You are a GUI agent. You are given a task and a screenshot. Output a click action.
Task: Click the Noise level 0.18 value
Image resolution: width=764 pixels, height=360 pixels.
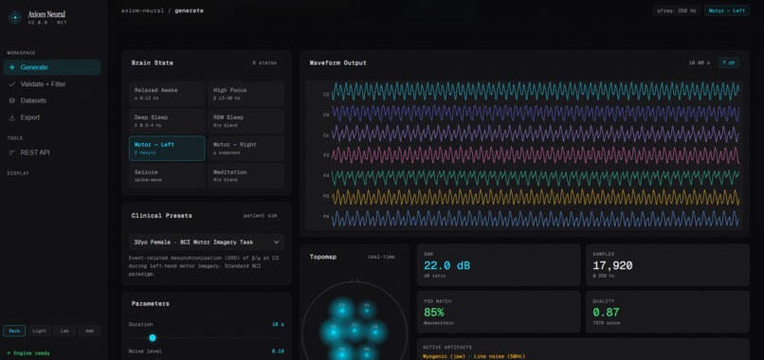[x=278, y=351]
